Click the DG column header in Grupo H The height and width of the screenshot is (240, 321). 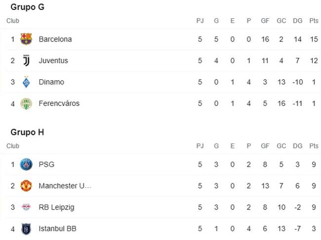pyautogui.click(x=297, y=146)
